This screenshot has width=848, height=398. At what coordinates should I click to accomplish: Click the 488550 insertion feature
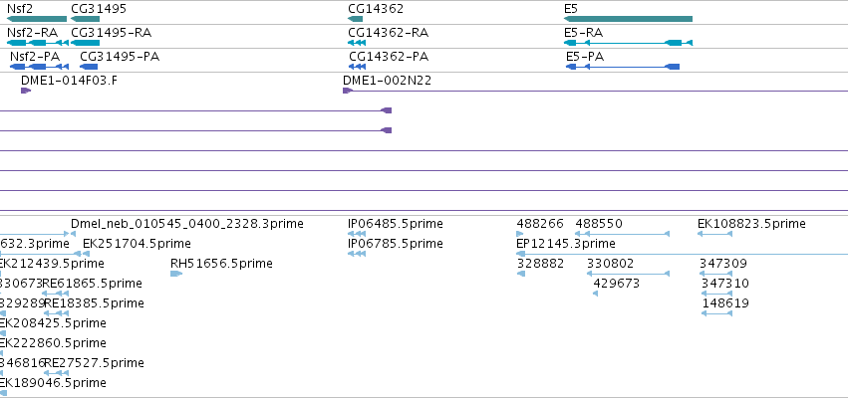[623, 234]
